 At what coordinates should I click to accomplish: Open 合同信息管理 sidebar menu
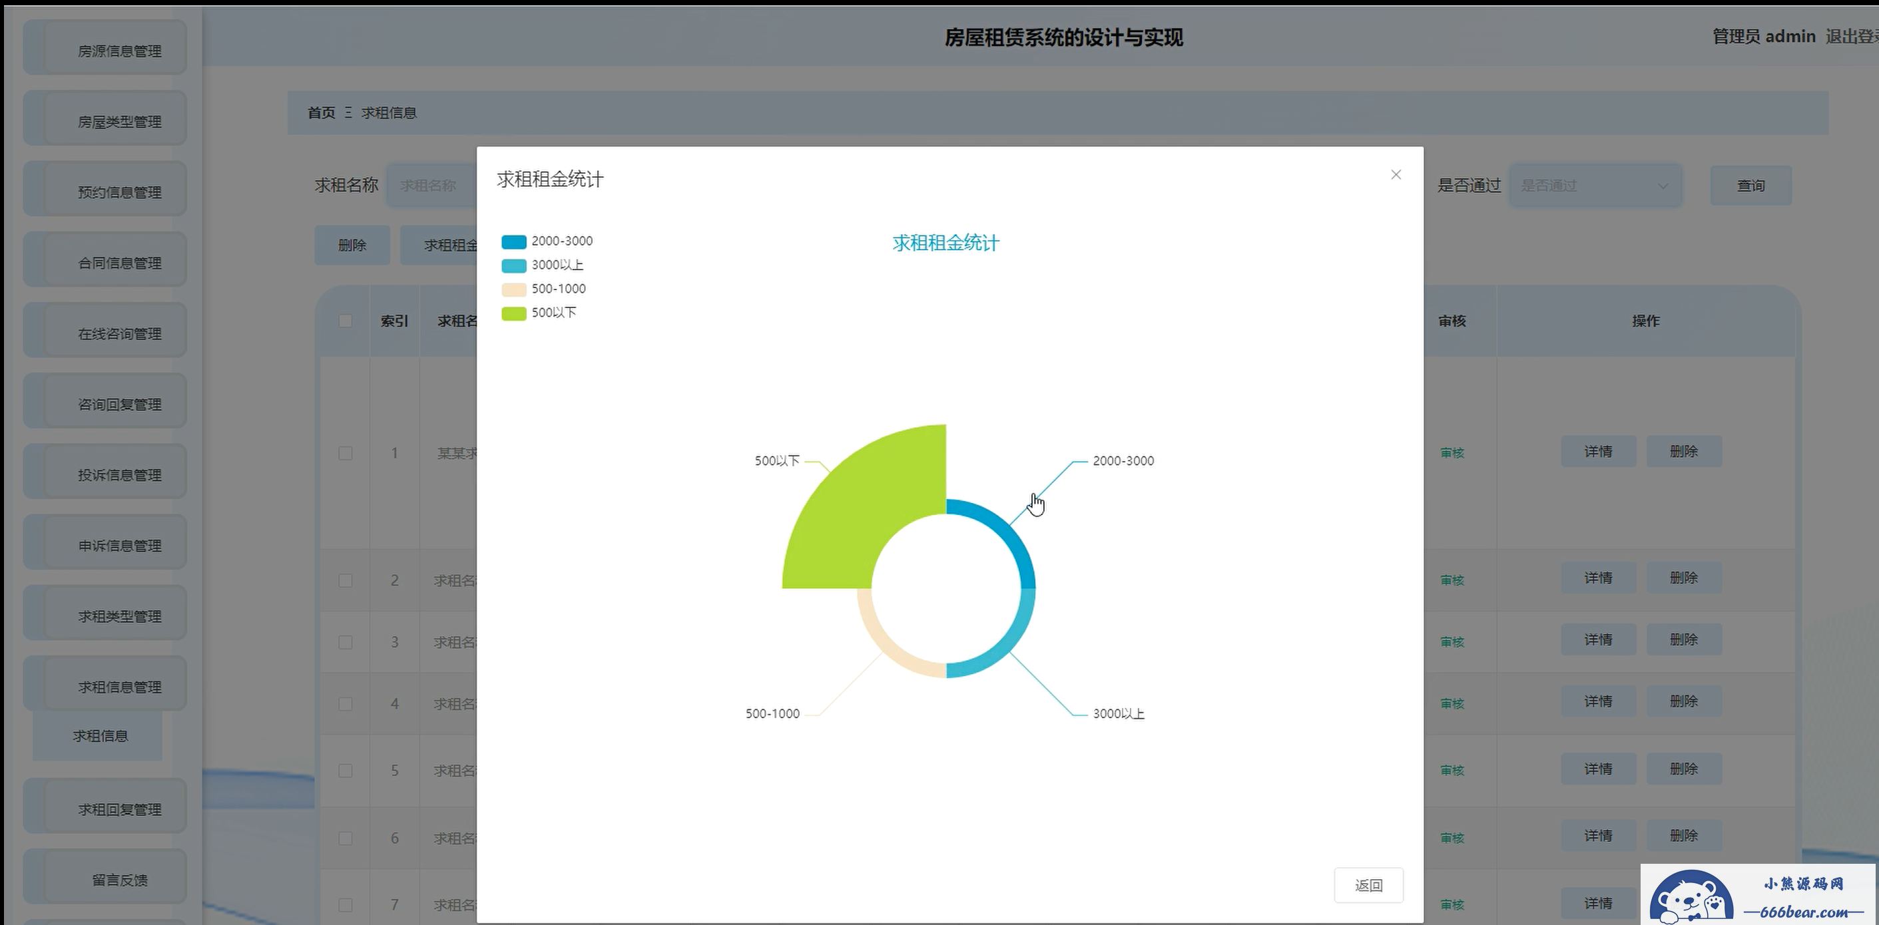[x=105, y=260]
